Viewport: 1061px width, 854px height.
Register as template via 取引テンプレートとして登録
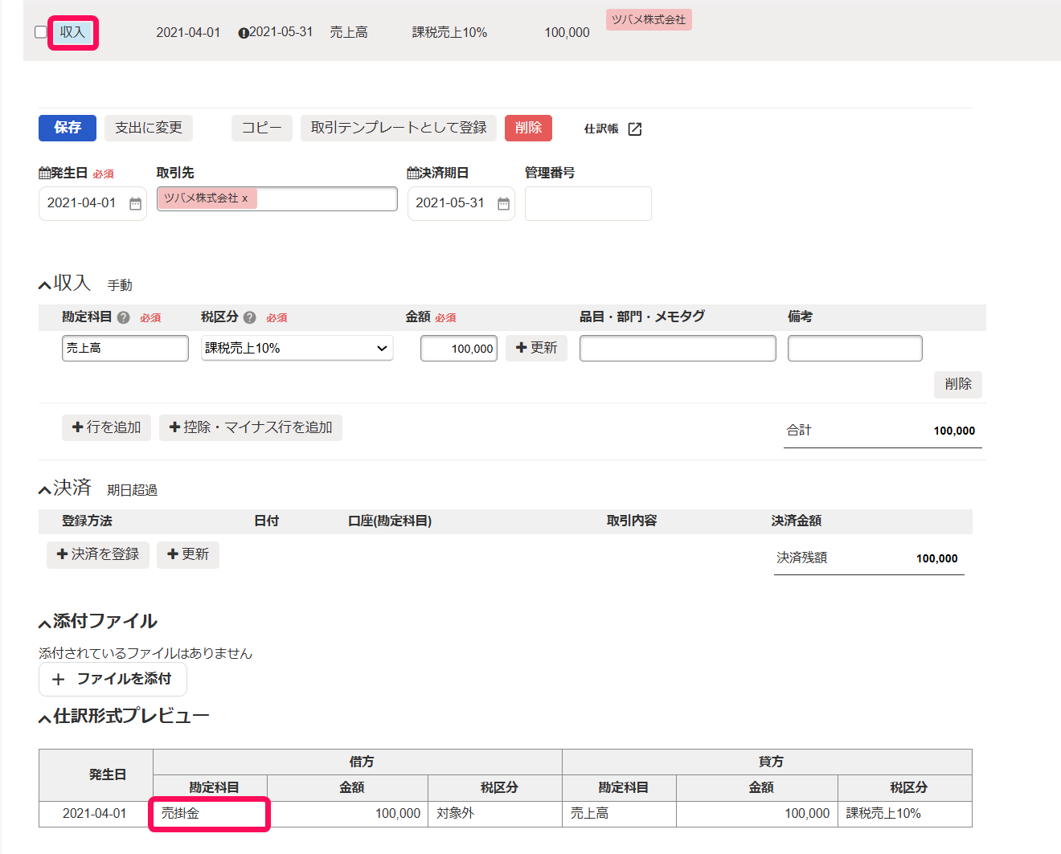pyautogui.click(x=399, y=128)
